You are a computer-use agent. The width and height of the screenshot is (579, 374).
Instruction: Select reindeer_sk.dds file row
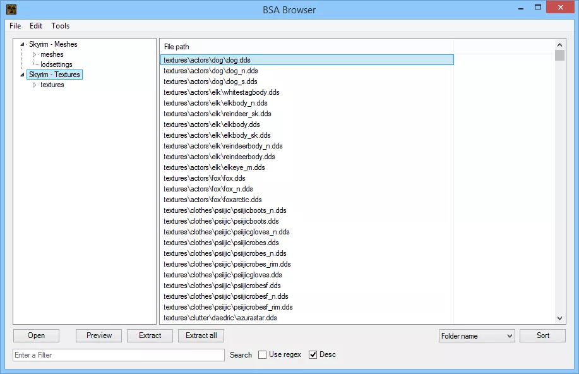(307, 114)
